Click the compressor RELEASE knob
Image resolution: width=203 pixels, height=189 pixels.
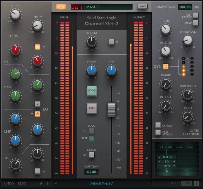[x=166, y=51]
